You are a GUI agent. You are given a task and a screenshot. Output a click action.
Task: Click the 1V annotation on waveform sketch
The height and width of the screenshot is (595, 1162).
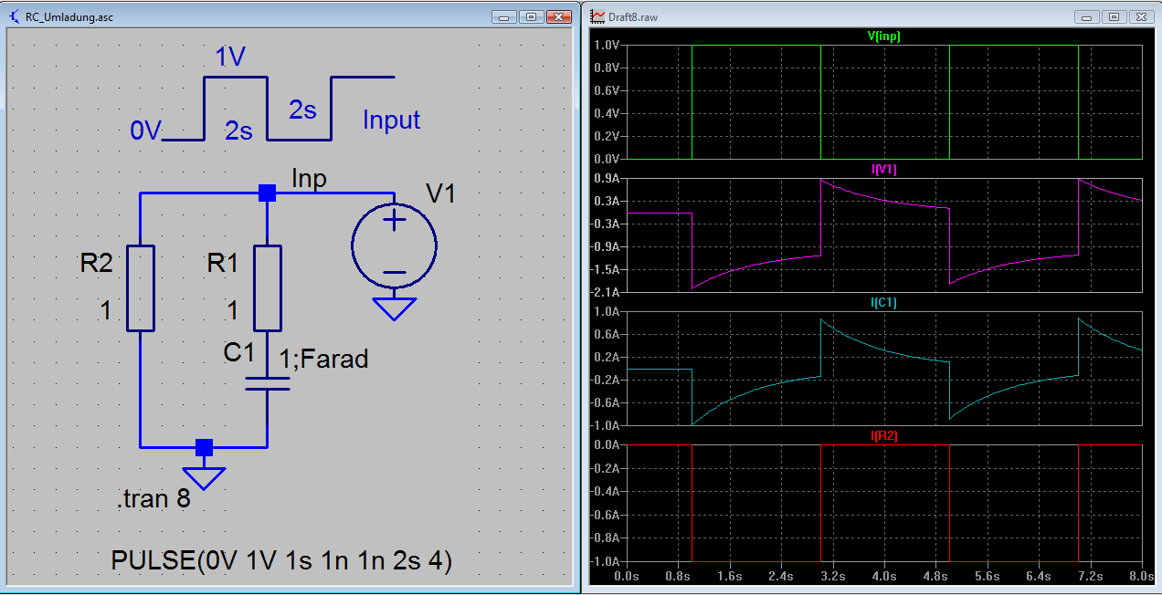[230, 57]
